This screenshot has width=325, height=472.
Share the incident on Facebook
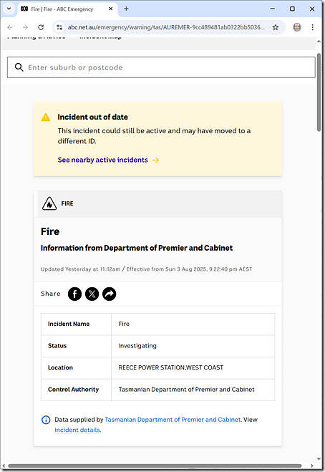click(x=74, y=294)
